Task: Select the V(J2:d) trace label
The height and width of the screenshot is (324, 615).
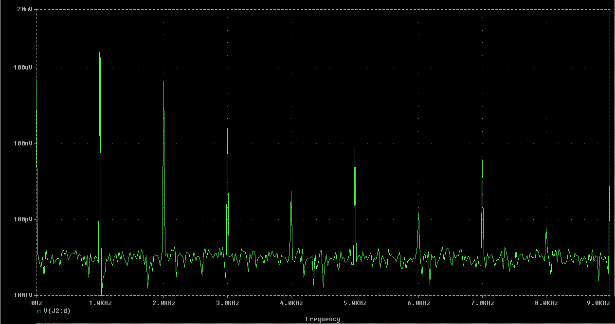Action: 57,311
